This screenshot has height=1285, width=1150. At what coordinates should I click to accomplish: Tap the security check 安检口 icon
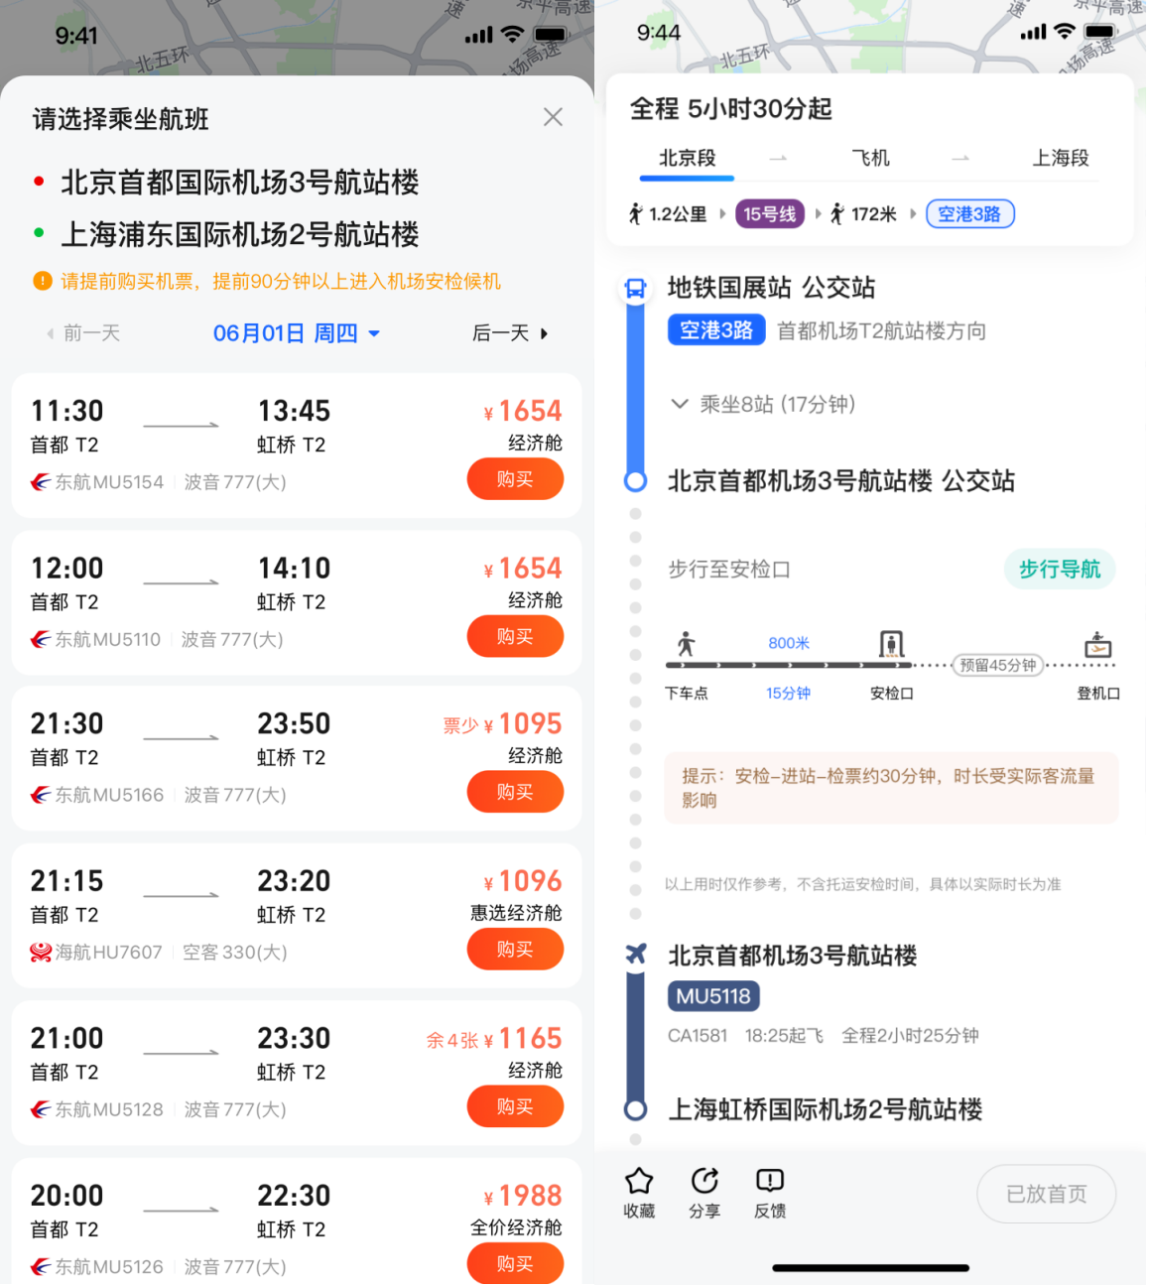click(891, 645)
